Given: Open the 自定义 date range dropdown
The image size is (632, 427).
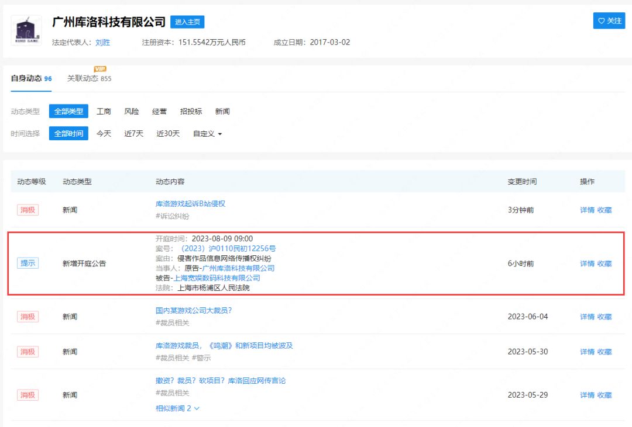Looking at the screenshot, I should pos(207,133).
